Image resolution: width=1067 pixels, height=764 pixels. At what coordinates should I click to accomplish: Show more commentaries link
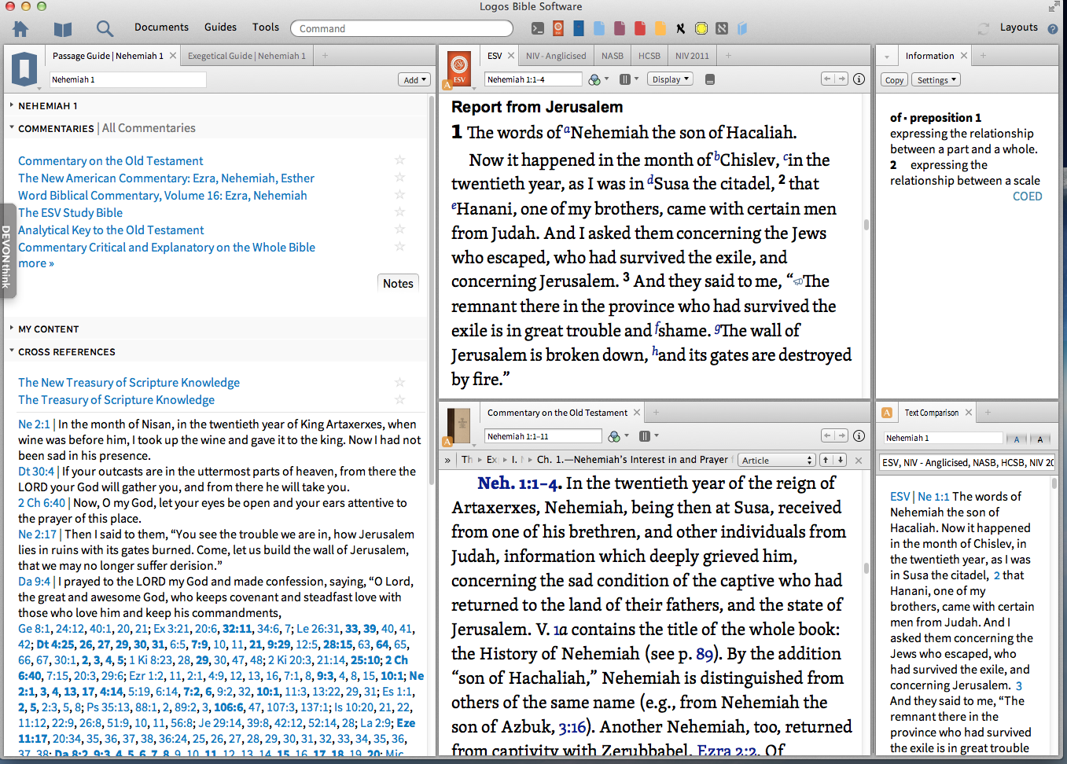pos(36,263)
